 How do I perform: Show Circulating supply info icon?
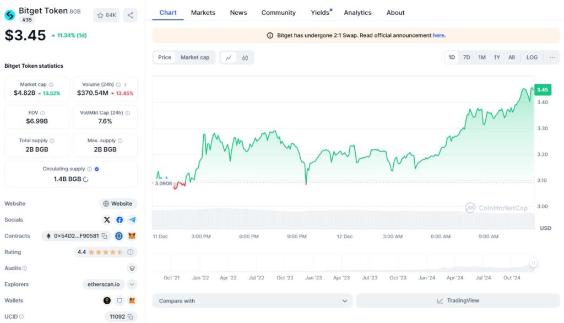(x=90, y=169)
